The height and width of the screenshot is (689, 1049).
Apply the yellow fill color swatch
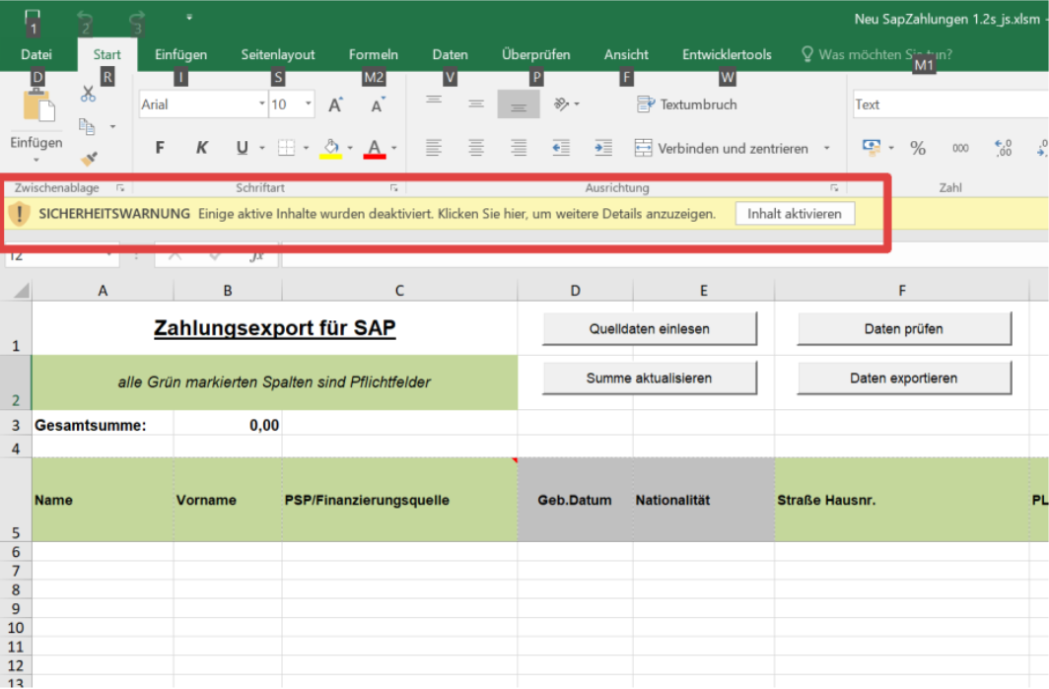coord(330,148)
